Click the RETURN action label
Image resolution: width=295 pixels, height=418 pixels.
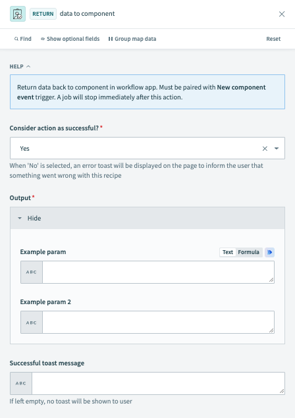point(43,14)
